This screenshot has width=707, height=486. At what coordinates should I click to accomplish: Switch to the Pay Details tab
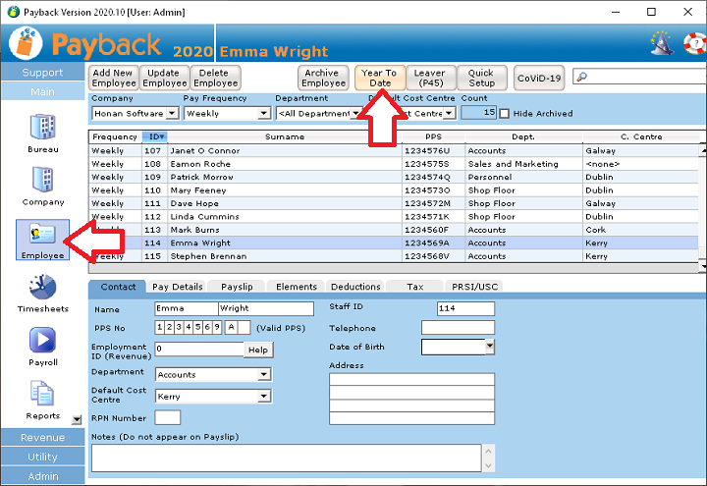point(178,287)
